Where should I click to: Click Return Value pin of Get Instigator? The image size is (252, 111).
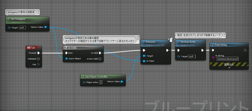pos(46,27)
